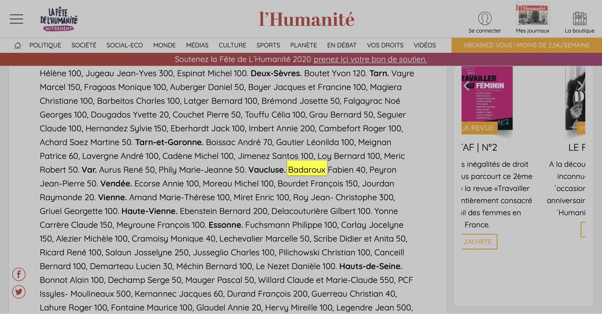Open Mes journaux newspaper thumbnail
Image resolution: width=602 pixels, height=314 pixels.
533,14
